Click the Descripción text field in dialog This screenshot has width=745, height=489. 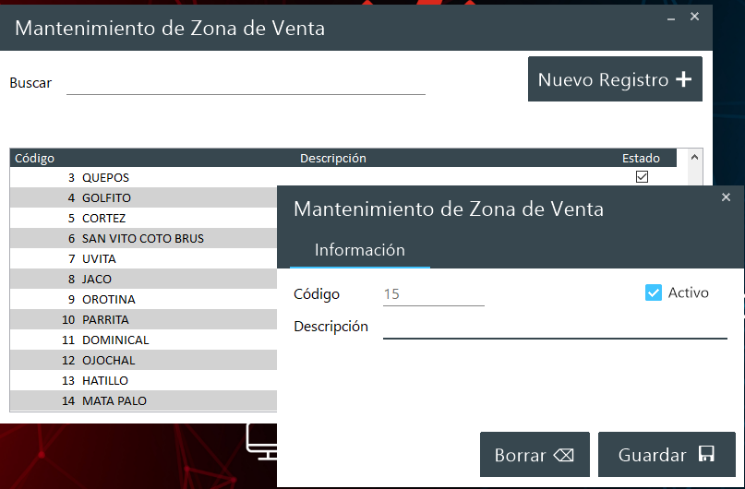(554, 327)
